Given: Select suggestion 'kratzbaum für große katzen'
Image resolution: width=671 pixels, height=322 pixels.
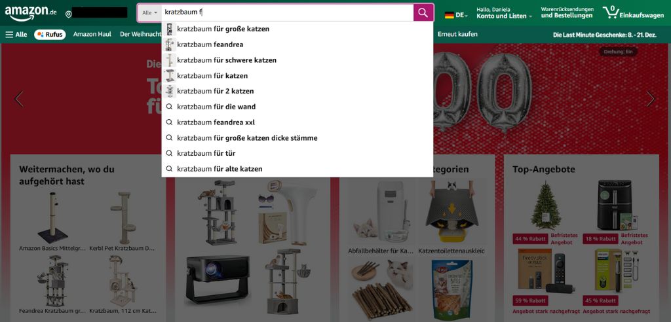Looking at the screenshot, I should 297,29.
